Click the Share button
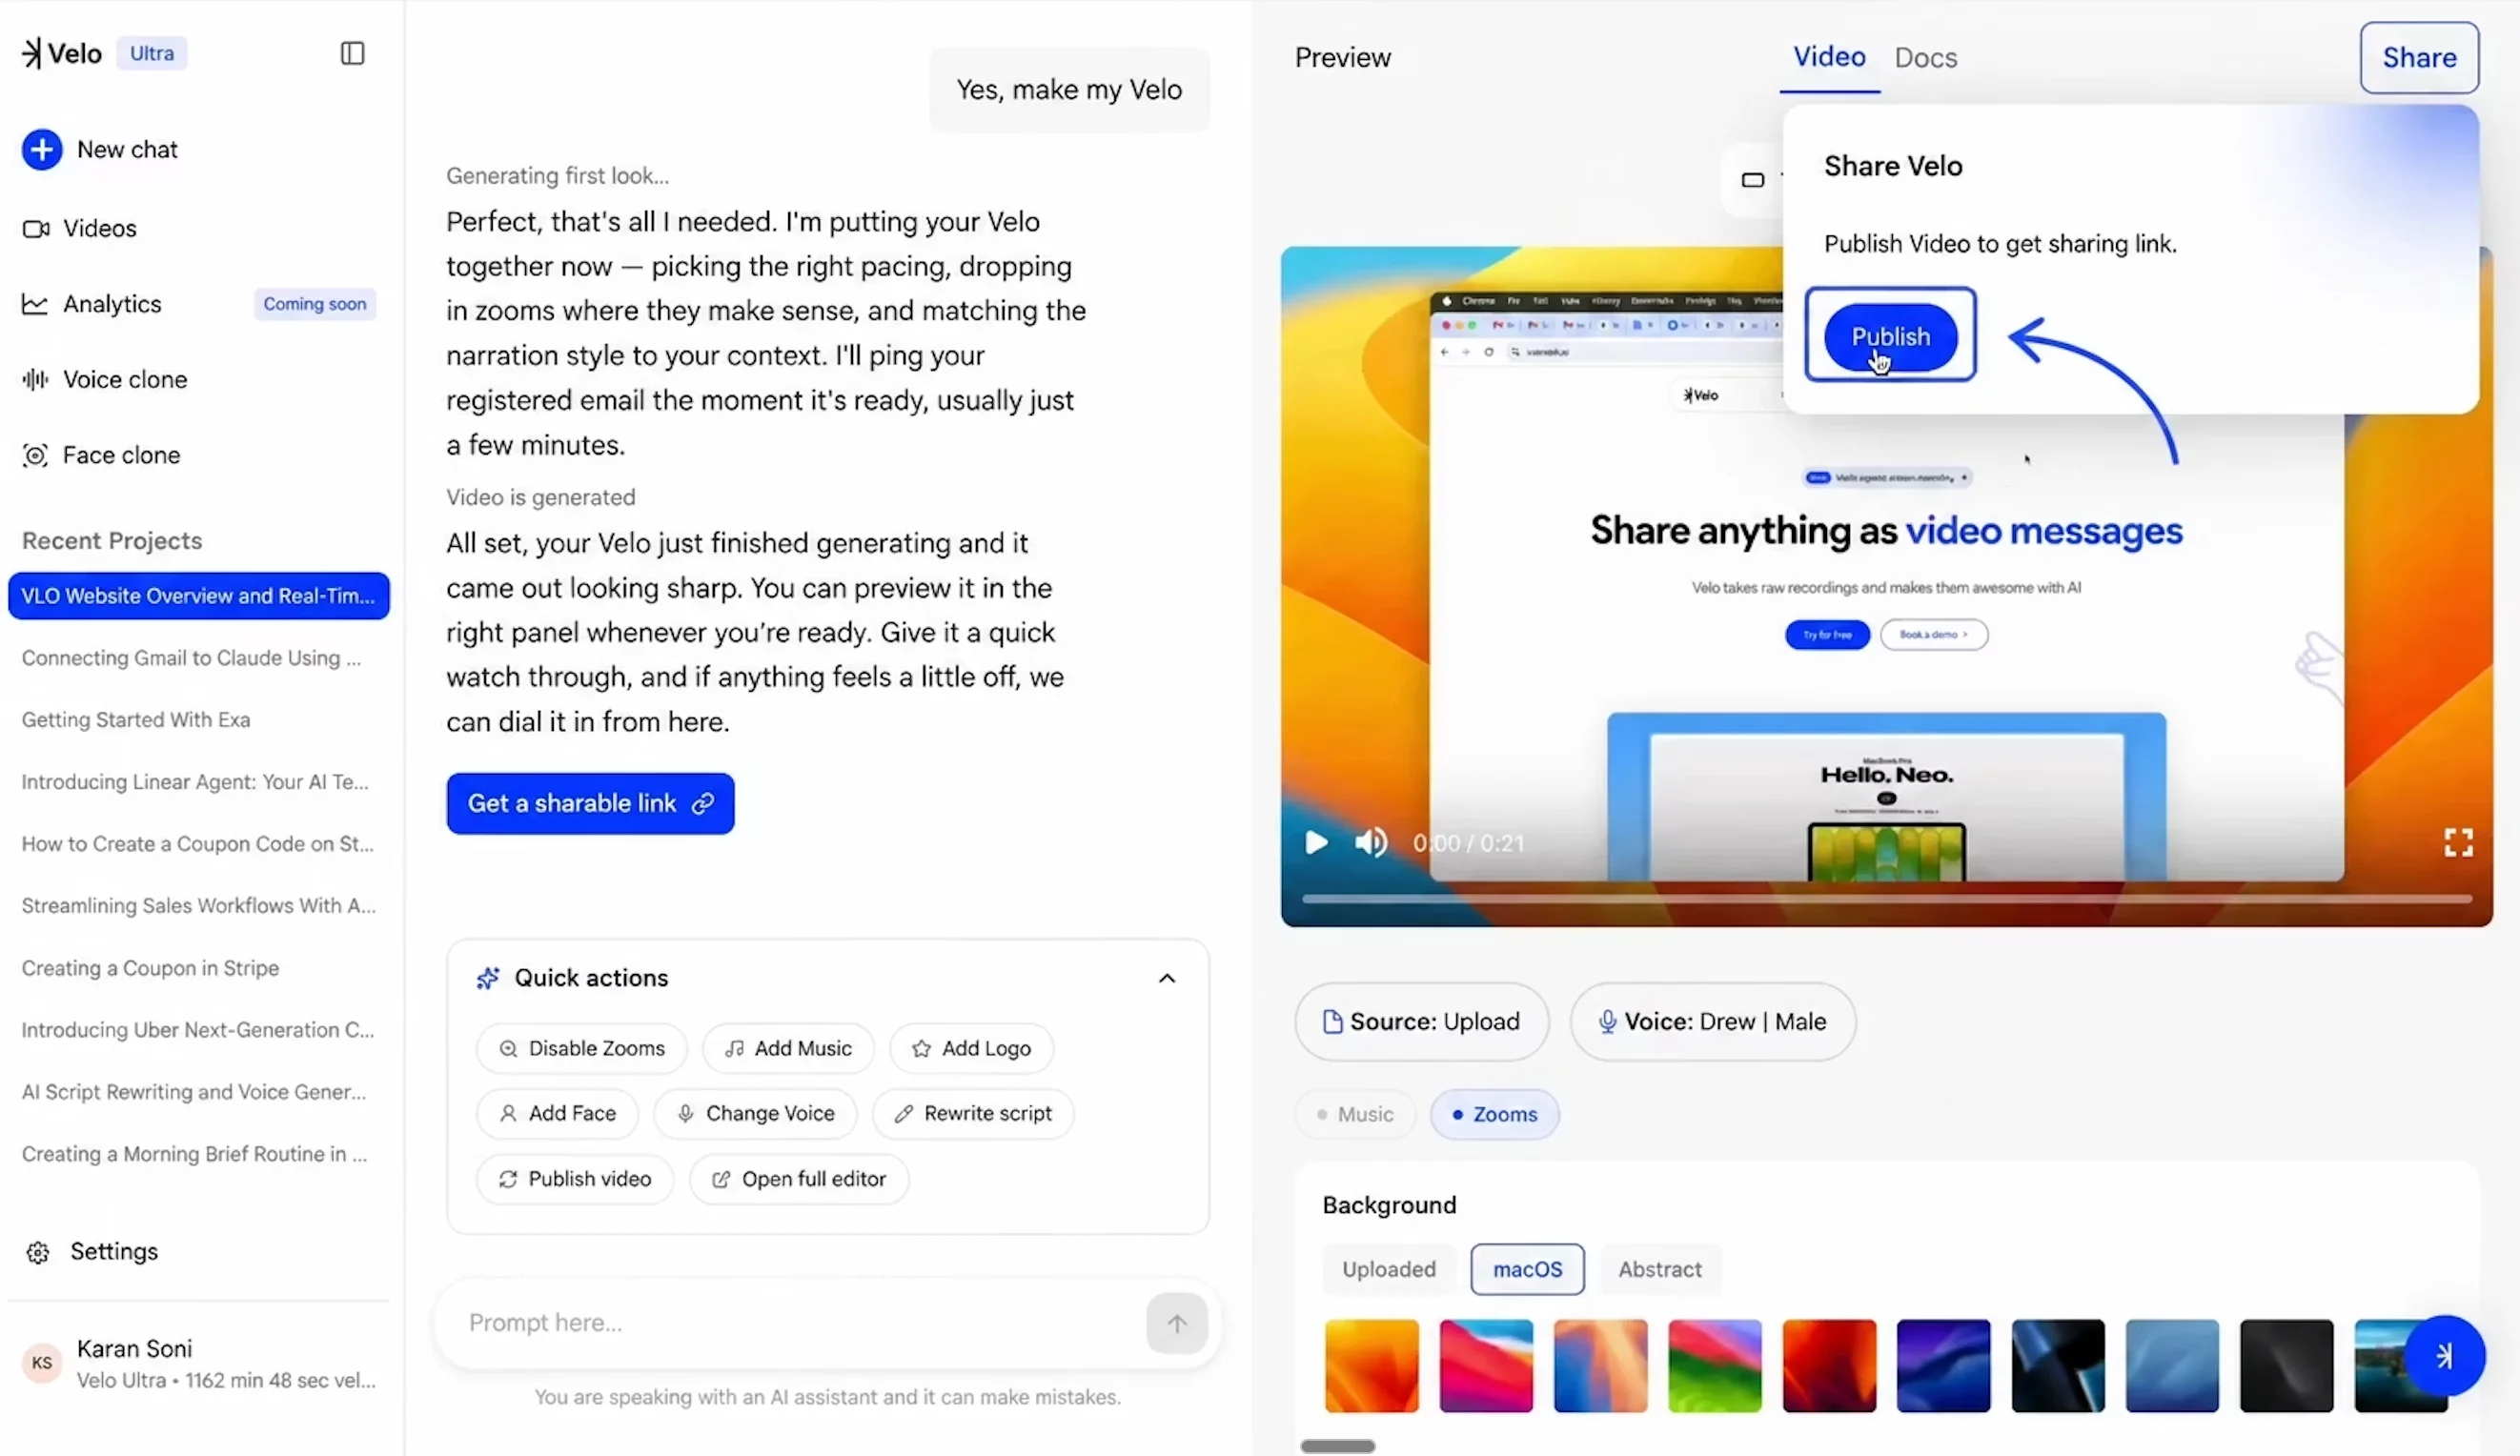The height and width of the screenshot is (1456, 2520). tap(2419, 57)
